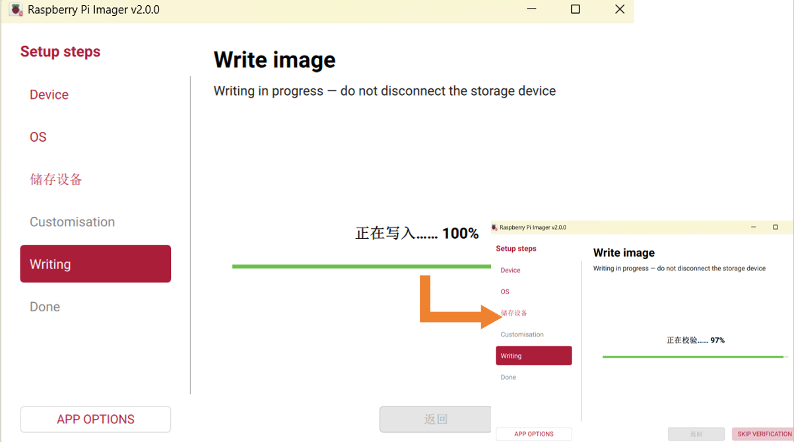
Task: Click 返回 button in large window
Action: coord(436,420)
